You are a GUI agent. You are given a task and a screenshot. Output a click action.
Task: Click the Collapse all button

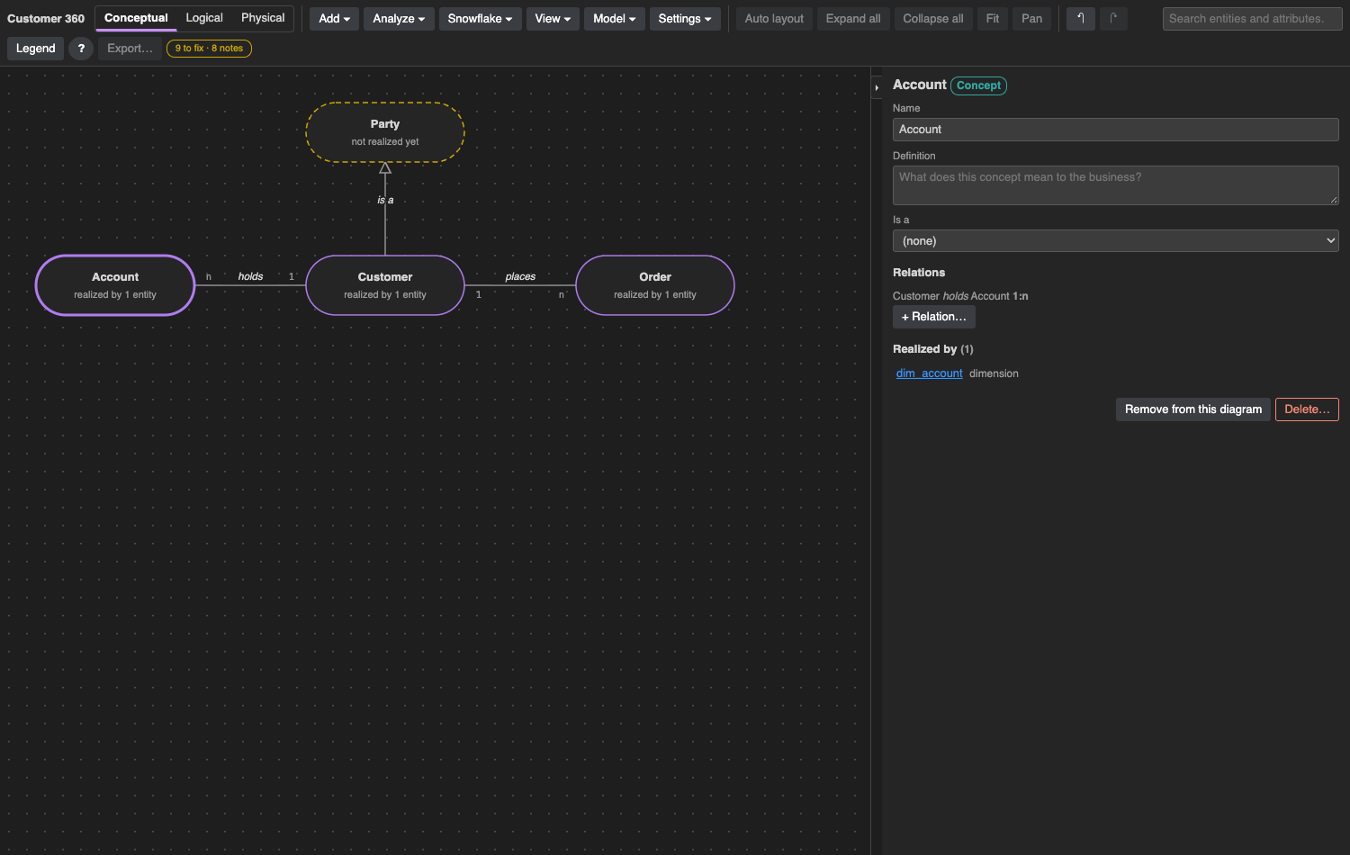[933, 19]
